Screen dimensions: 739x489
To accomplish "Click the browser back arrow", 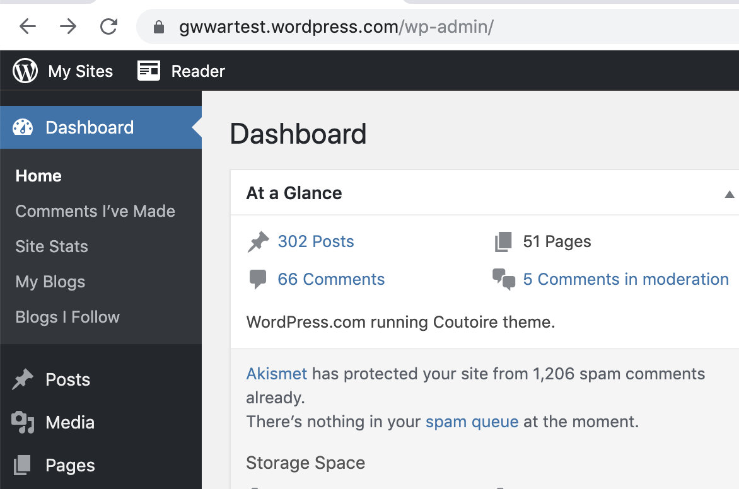I will click(x=28, y=26).
